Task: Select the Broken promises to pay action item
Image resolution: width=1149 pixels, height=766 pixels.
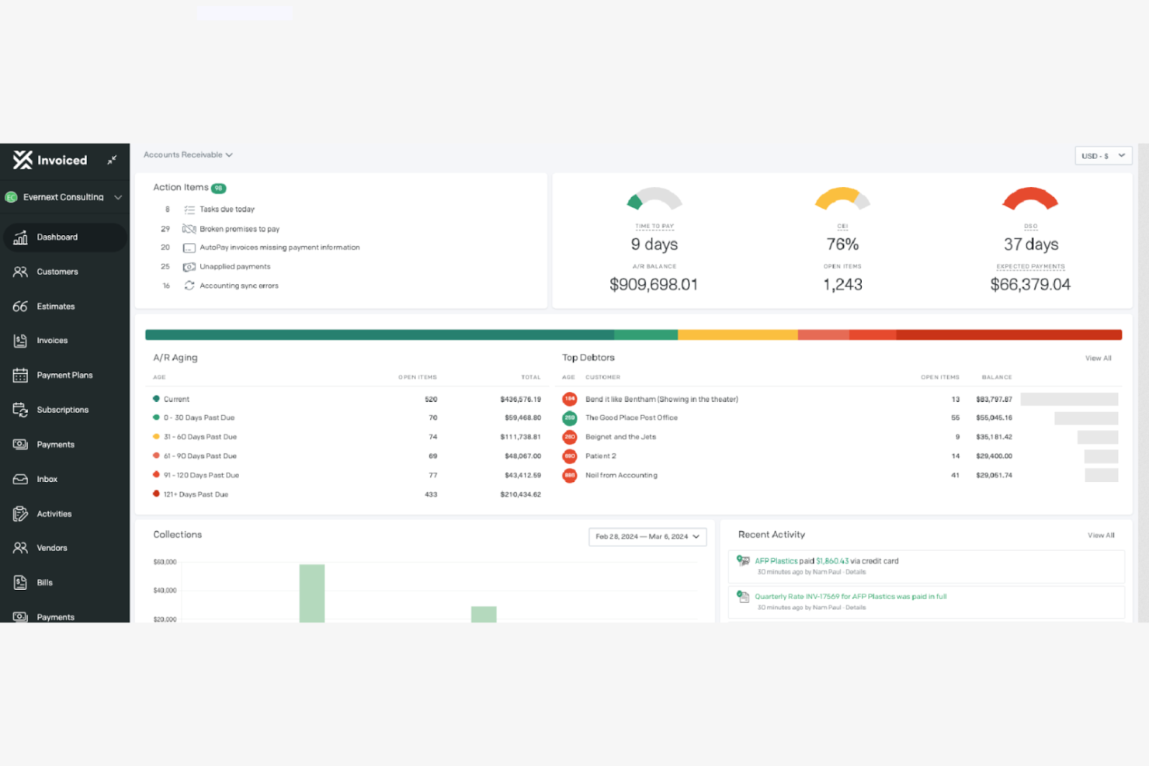Action: pyautogui.click(x=241, y=228)
